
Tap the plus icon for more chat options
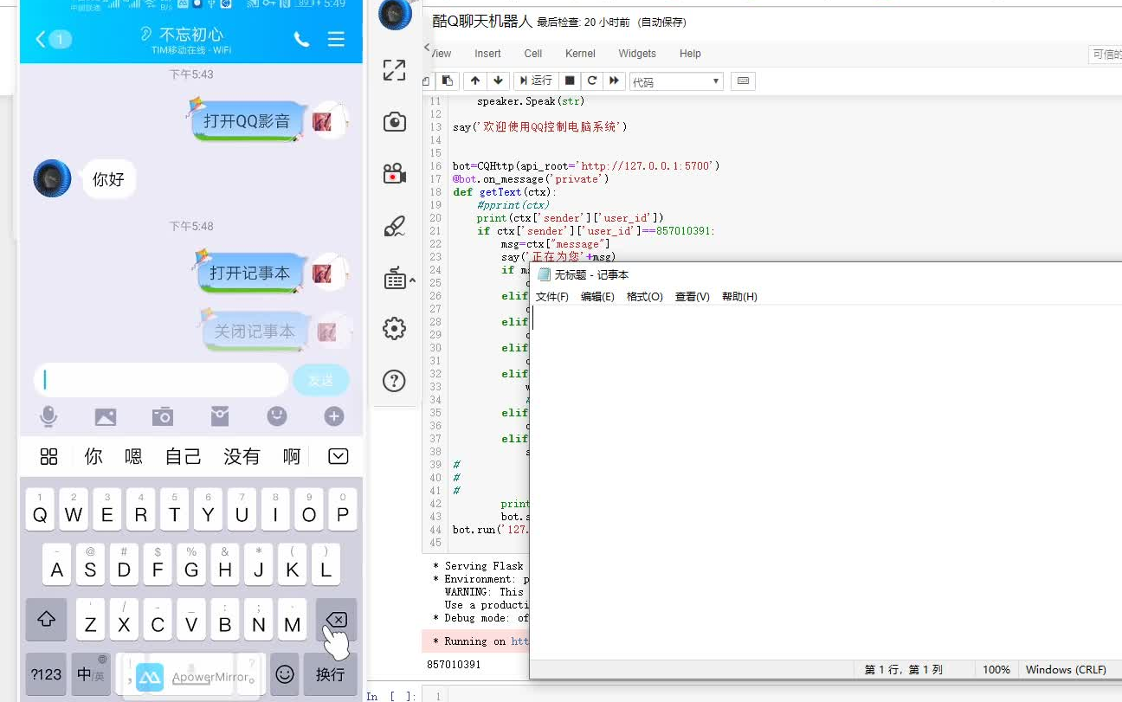(334, 416)
